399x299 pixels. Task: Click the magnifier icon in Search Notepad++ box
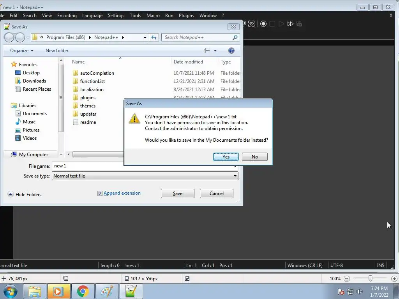pos(235,37)
